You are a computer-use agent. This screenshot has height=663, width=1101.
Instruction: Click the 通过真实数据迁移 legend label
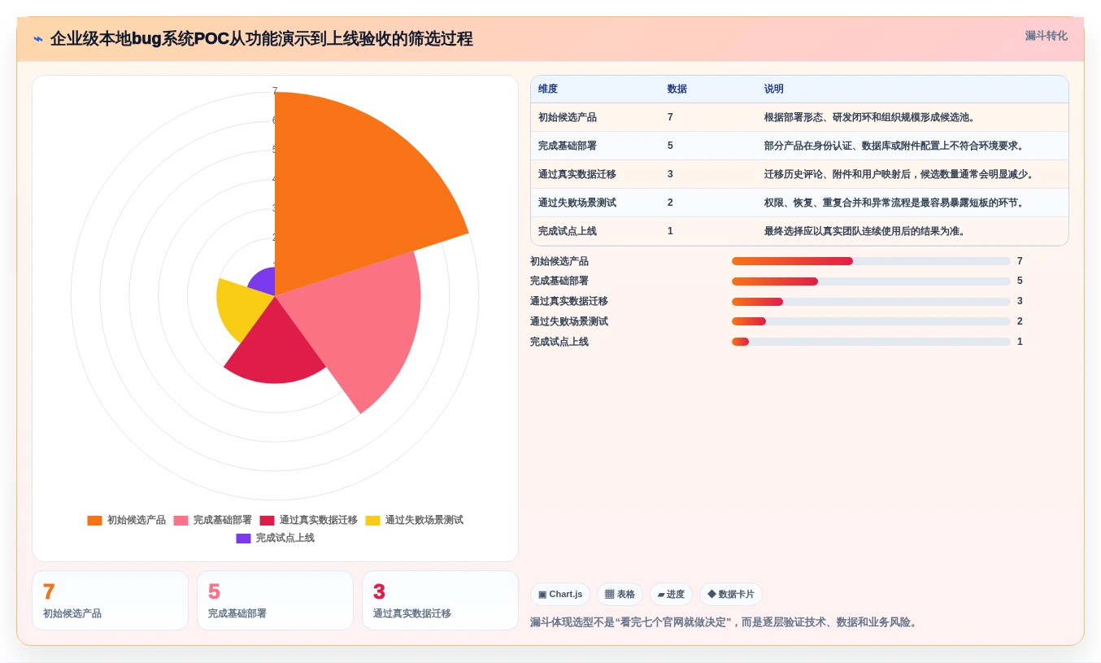tap(319, 520)
